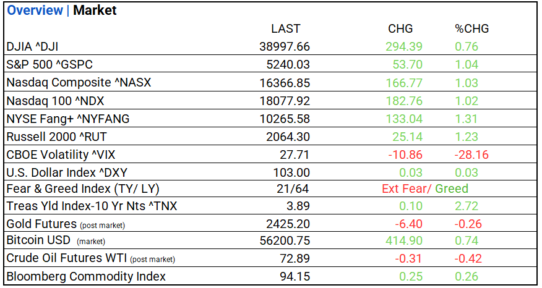
Task: Open the DJIA ^DJI row label
Action: click(x=41, y=46)
